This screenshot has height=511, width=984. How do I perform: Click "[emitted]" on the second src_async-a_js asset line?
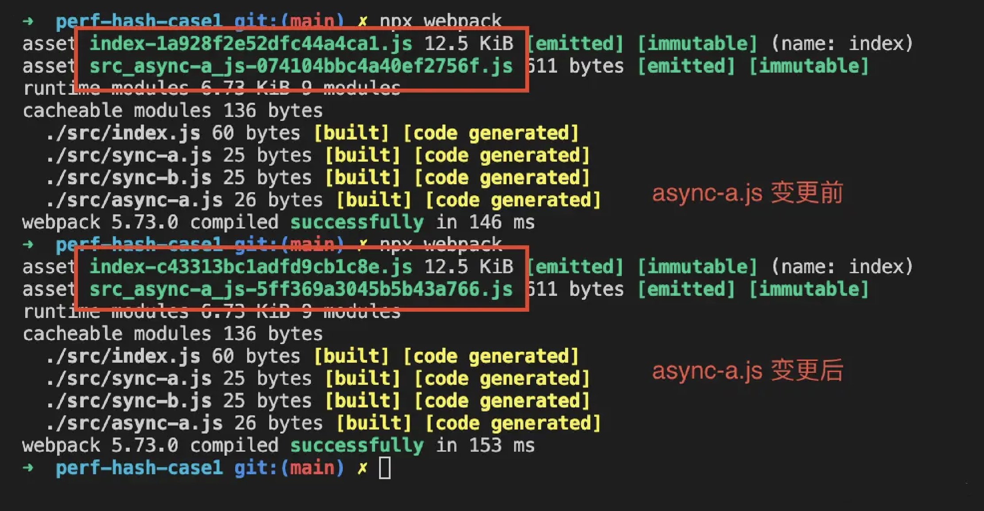point(686,289)
